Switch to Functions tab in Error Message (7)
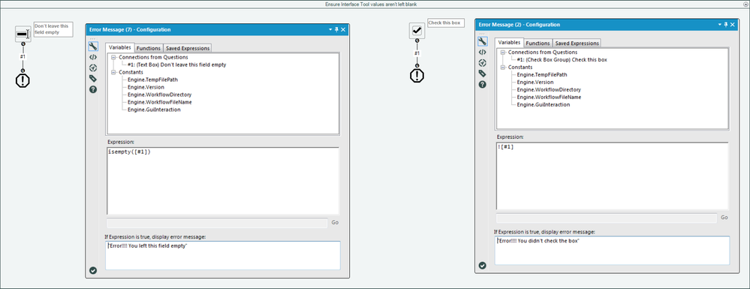Image resolution: width=750 pixels, height=289 pixels. (149, 48)
